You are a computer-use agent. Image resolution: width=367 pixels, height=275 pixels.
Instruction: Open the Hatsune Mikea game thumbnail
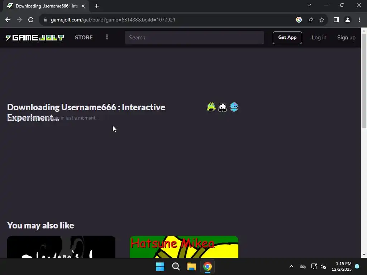tap(184, 247)
